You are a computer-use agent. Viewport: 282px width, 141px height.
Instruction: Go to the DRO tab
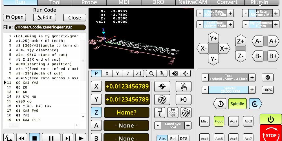158,3
